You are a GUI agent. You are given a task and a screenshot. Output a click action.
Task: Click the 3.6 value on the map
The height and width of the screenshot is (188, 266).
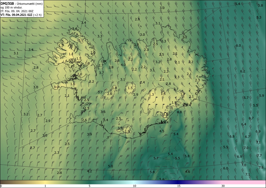coord(103,112)
